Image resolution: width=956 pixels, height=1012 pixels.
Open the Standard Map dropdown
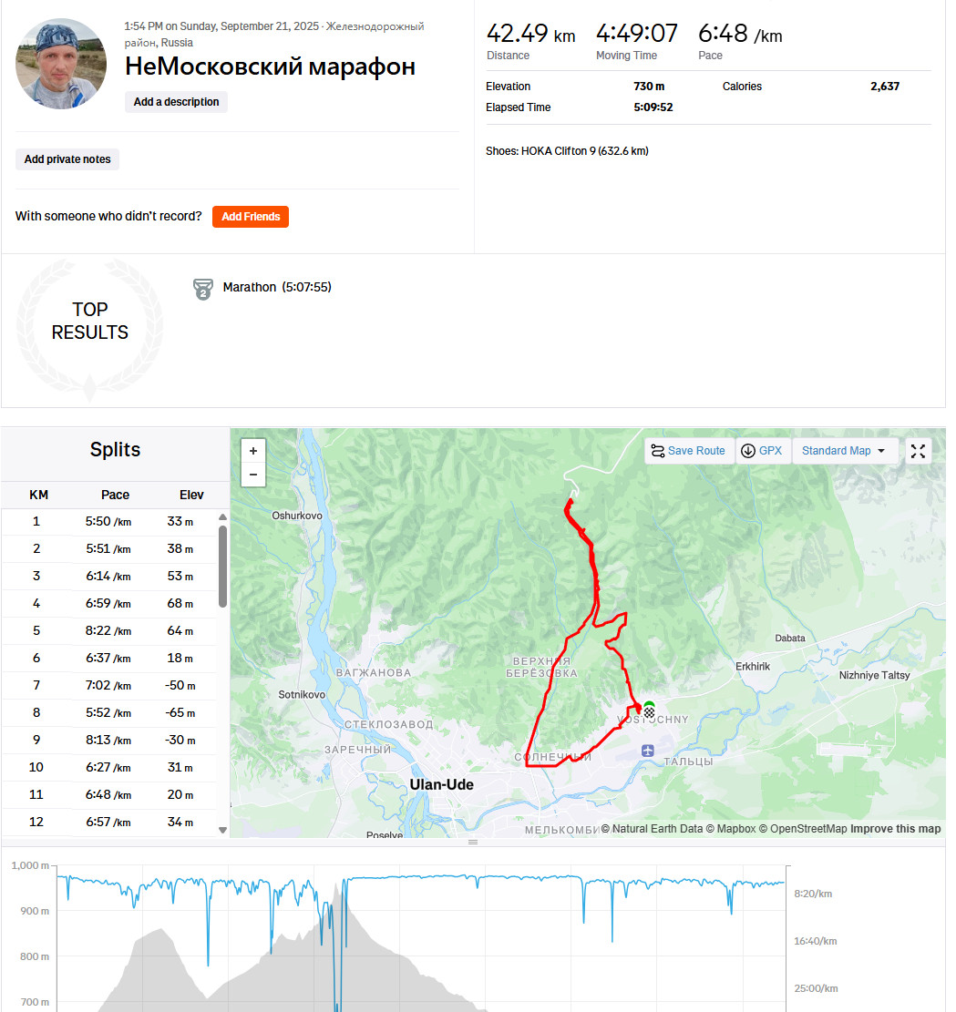pyautogui.click(x=844, y=451)
